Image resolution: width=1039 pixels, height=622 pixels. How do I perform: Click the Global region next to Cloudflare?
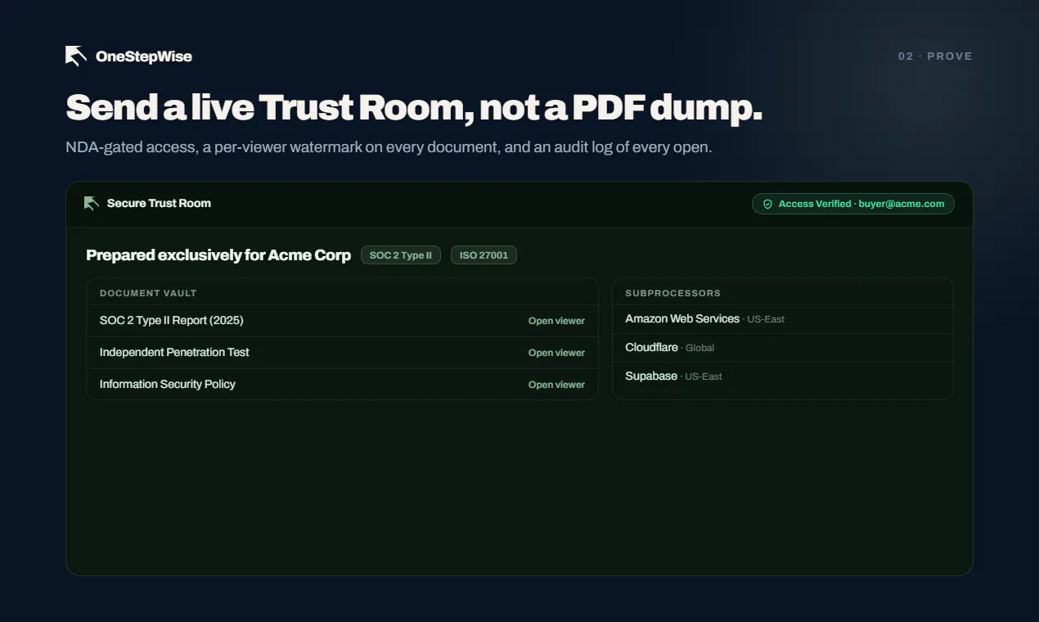(699, 348)
